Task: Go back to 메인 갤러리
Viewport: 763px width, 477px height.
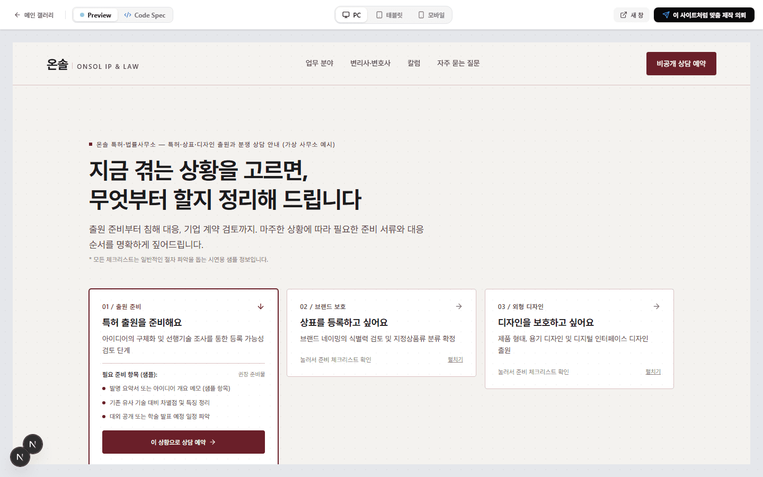Action: point(34,15)
